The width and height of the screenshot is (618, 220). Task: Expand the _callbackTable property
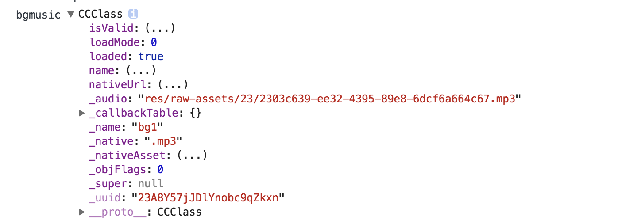point(81,113)
